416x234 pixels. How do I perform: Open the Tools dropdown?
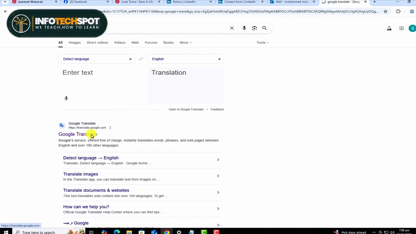point(263,43)
